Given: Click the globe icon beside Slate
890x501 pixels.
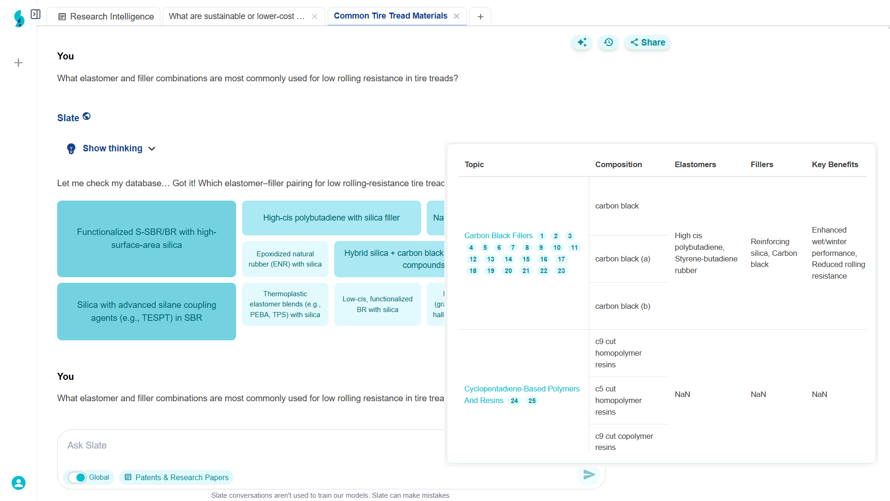Looking at the screenshot, I should tap(86, 116).
